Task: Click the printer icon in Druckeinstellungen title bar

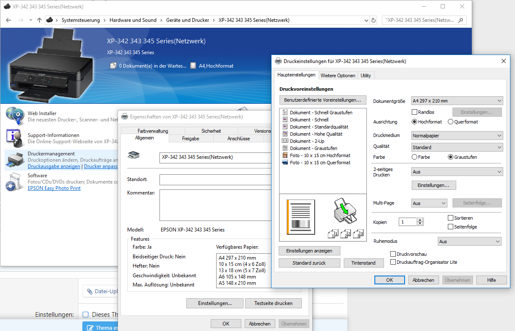Action: 278,61
